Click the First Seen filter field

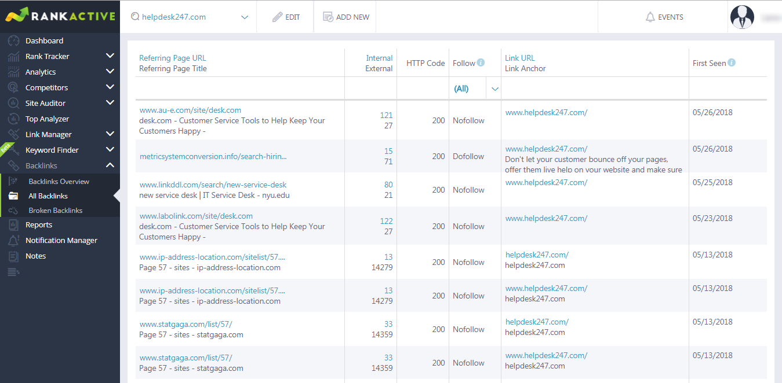(728, 89)
